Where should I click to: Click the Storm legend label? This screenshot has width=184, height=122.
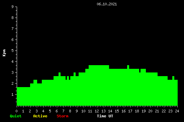(63, 116)
